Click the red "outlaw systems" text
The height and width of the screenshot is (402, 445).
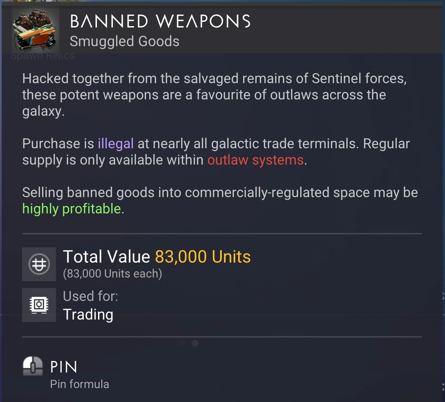pyautogui.click(x=255, y=160)
